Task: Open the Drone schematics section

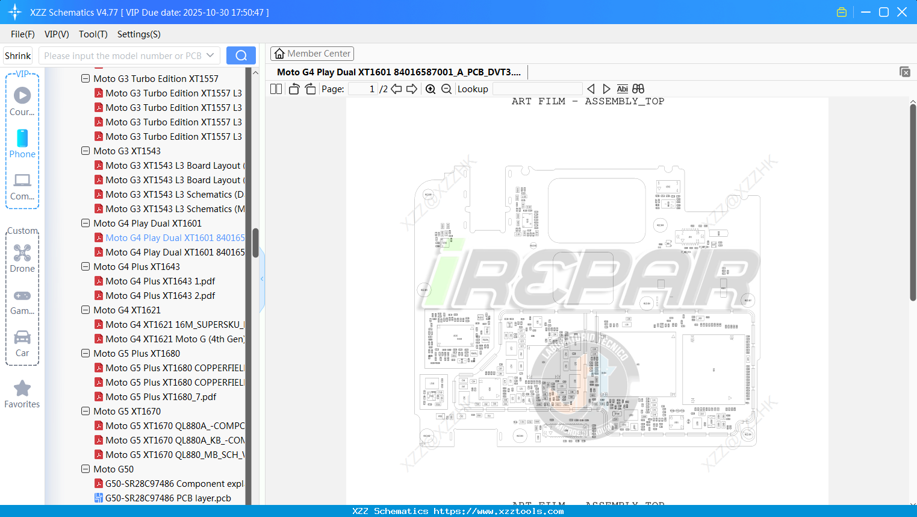Action: tap(22, 258)
